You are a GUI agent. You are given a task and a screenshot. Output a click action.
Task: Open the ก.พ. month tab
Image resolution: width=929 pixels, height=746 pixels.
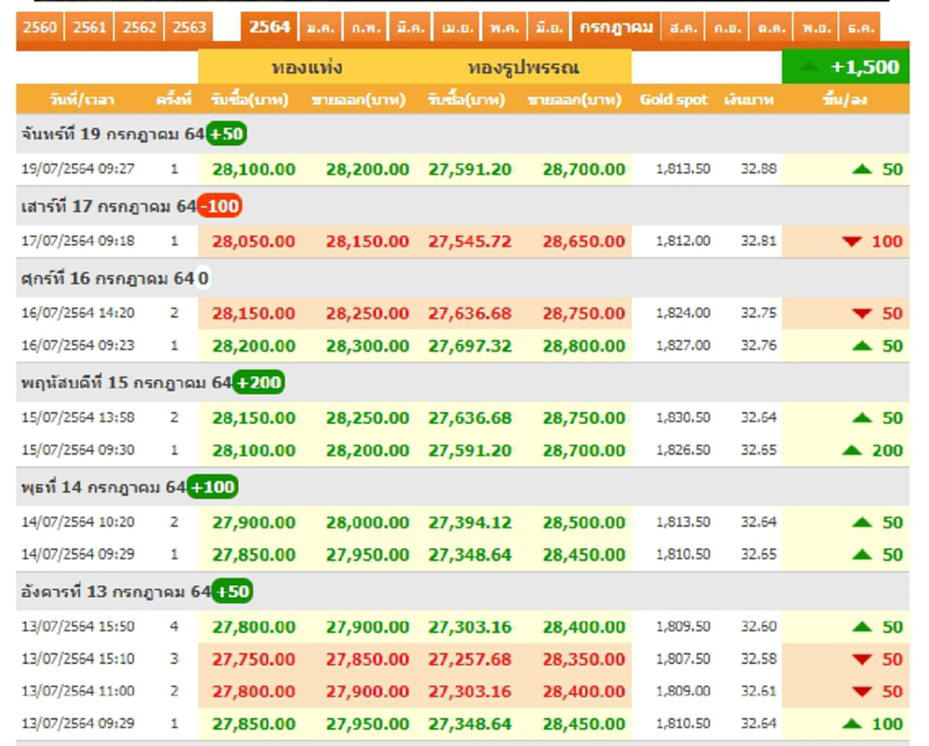click(365, 28)
